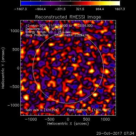Click the colorbar label "-1607.3"
Image resolution: width=136 pixels, height=136 pixels.
click(20, 9)
